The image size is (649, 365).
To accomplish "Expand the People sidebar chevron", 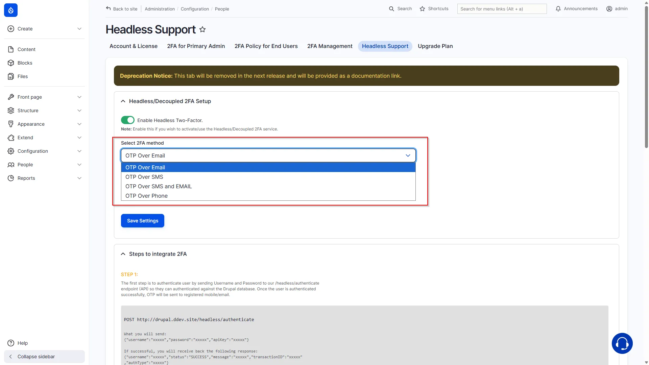I will (x=79, y=165).
